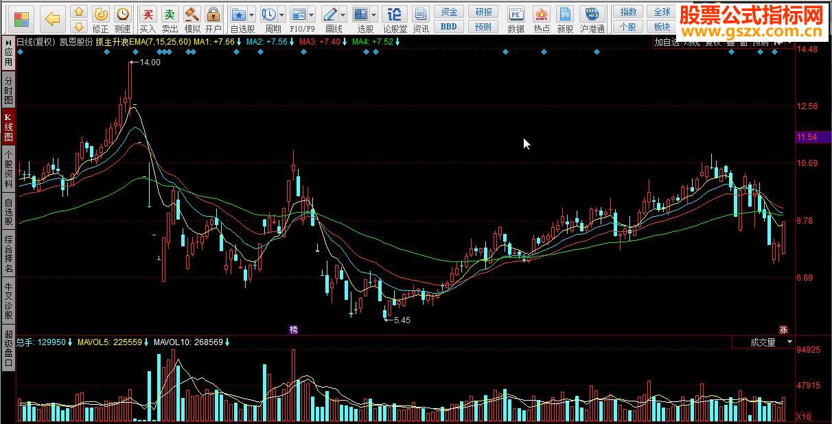Viewport: 832px width, 424px height.
Task: Open the 论股堂 forum icon
Action: (x=394, y=14)
